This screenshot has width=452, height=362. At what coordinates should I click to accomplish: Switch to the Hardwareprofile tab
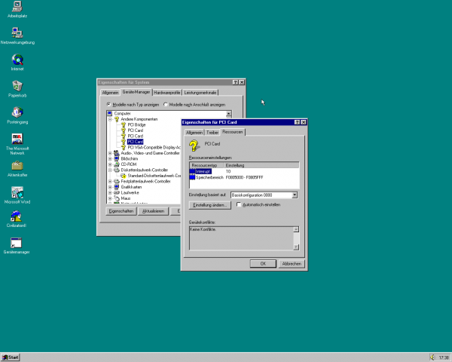(167, 93)
